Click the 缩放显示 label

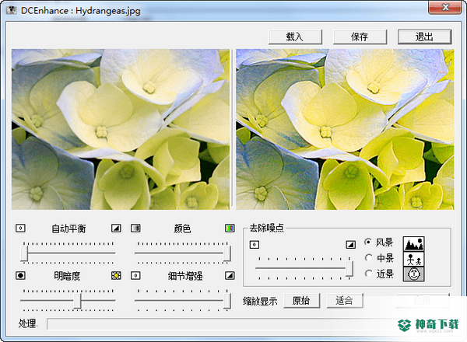click(260, 302)
